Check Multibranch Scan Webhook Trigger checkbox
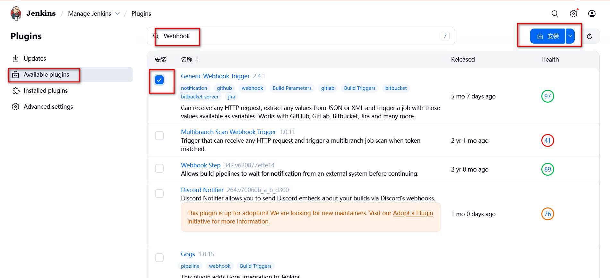The height and width of the screenshot is (278, 610). (159, 136)
